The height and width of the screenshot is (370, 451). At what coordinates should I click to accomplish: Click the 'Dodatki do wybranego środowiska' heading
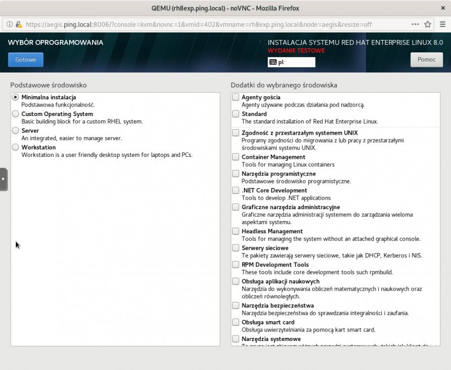tap(284, 85)
